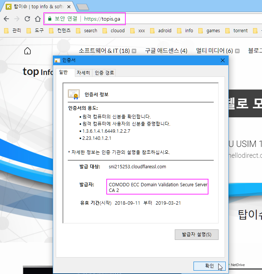Click the website home icon

27,51
